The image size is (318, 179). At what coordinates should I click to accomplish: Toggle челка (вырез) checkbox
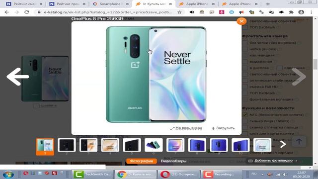(245, 49)
